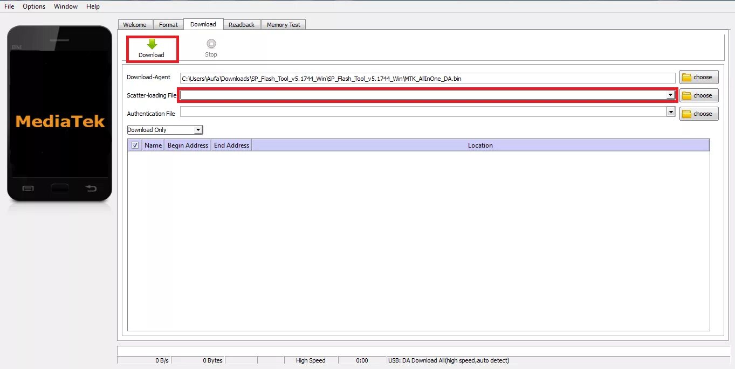
Task: Click the Authentication File label
Action: pyautogui.click(x=151, y=114)
